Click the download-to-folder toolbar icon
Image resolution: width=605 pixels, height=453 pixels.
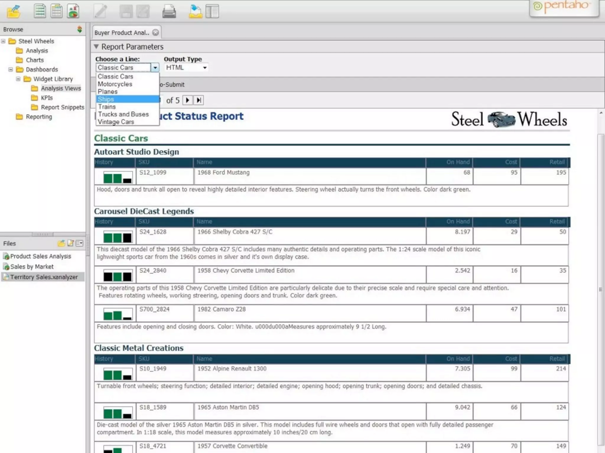coord(195,12)
